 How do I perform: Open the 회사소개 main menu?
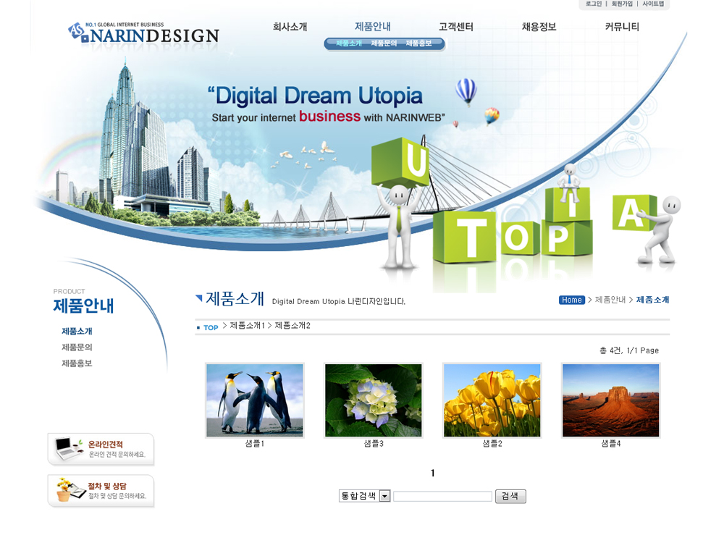coord(290,27)
